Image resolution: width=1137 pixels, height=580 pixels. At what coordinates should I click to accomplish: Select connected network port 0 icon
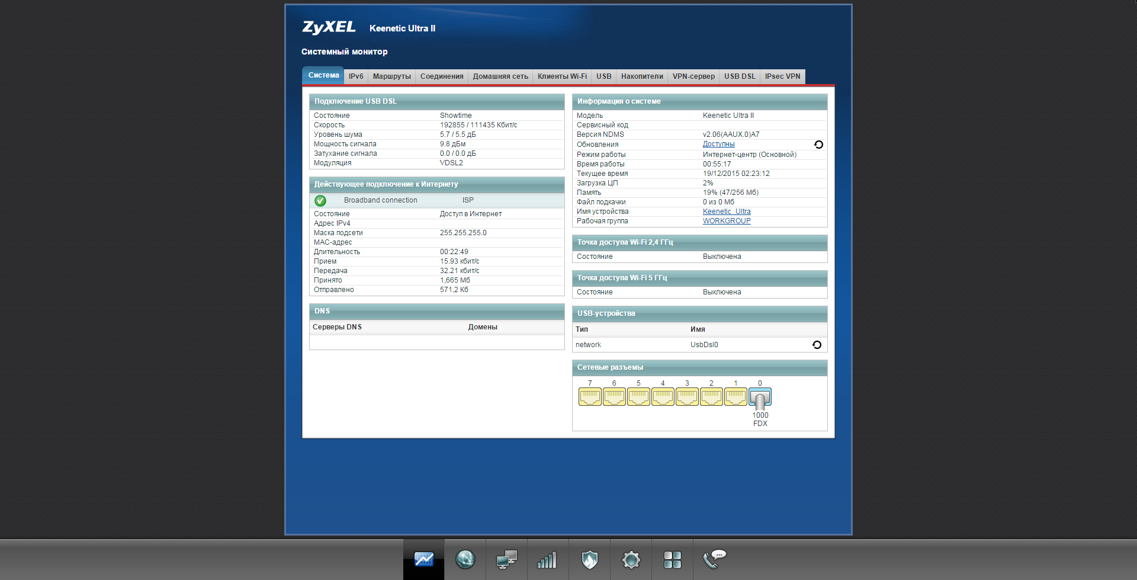click(760, 398)
